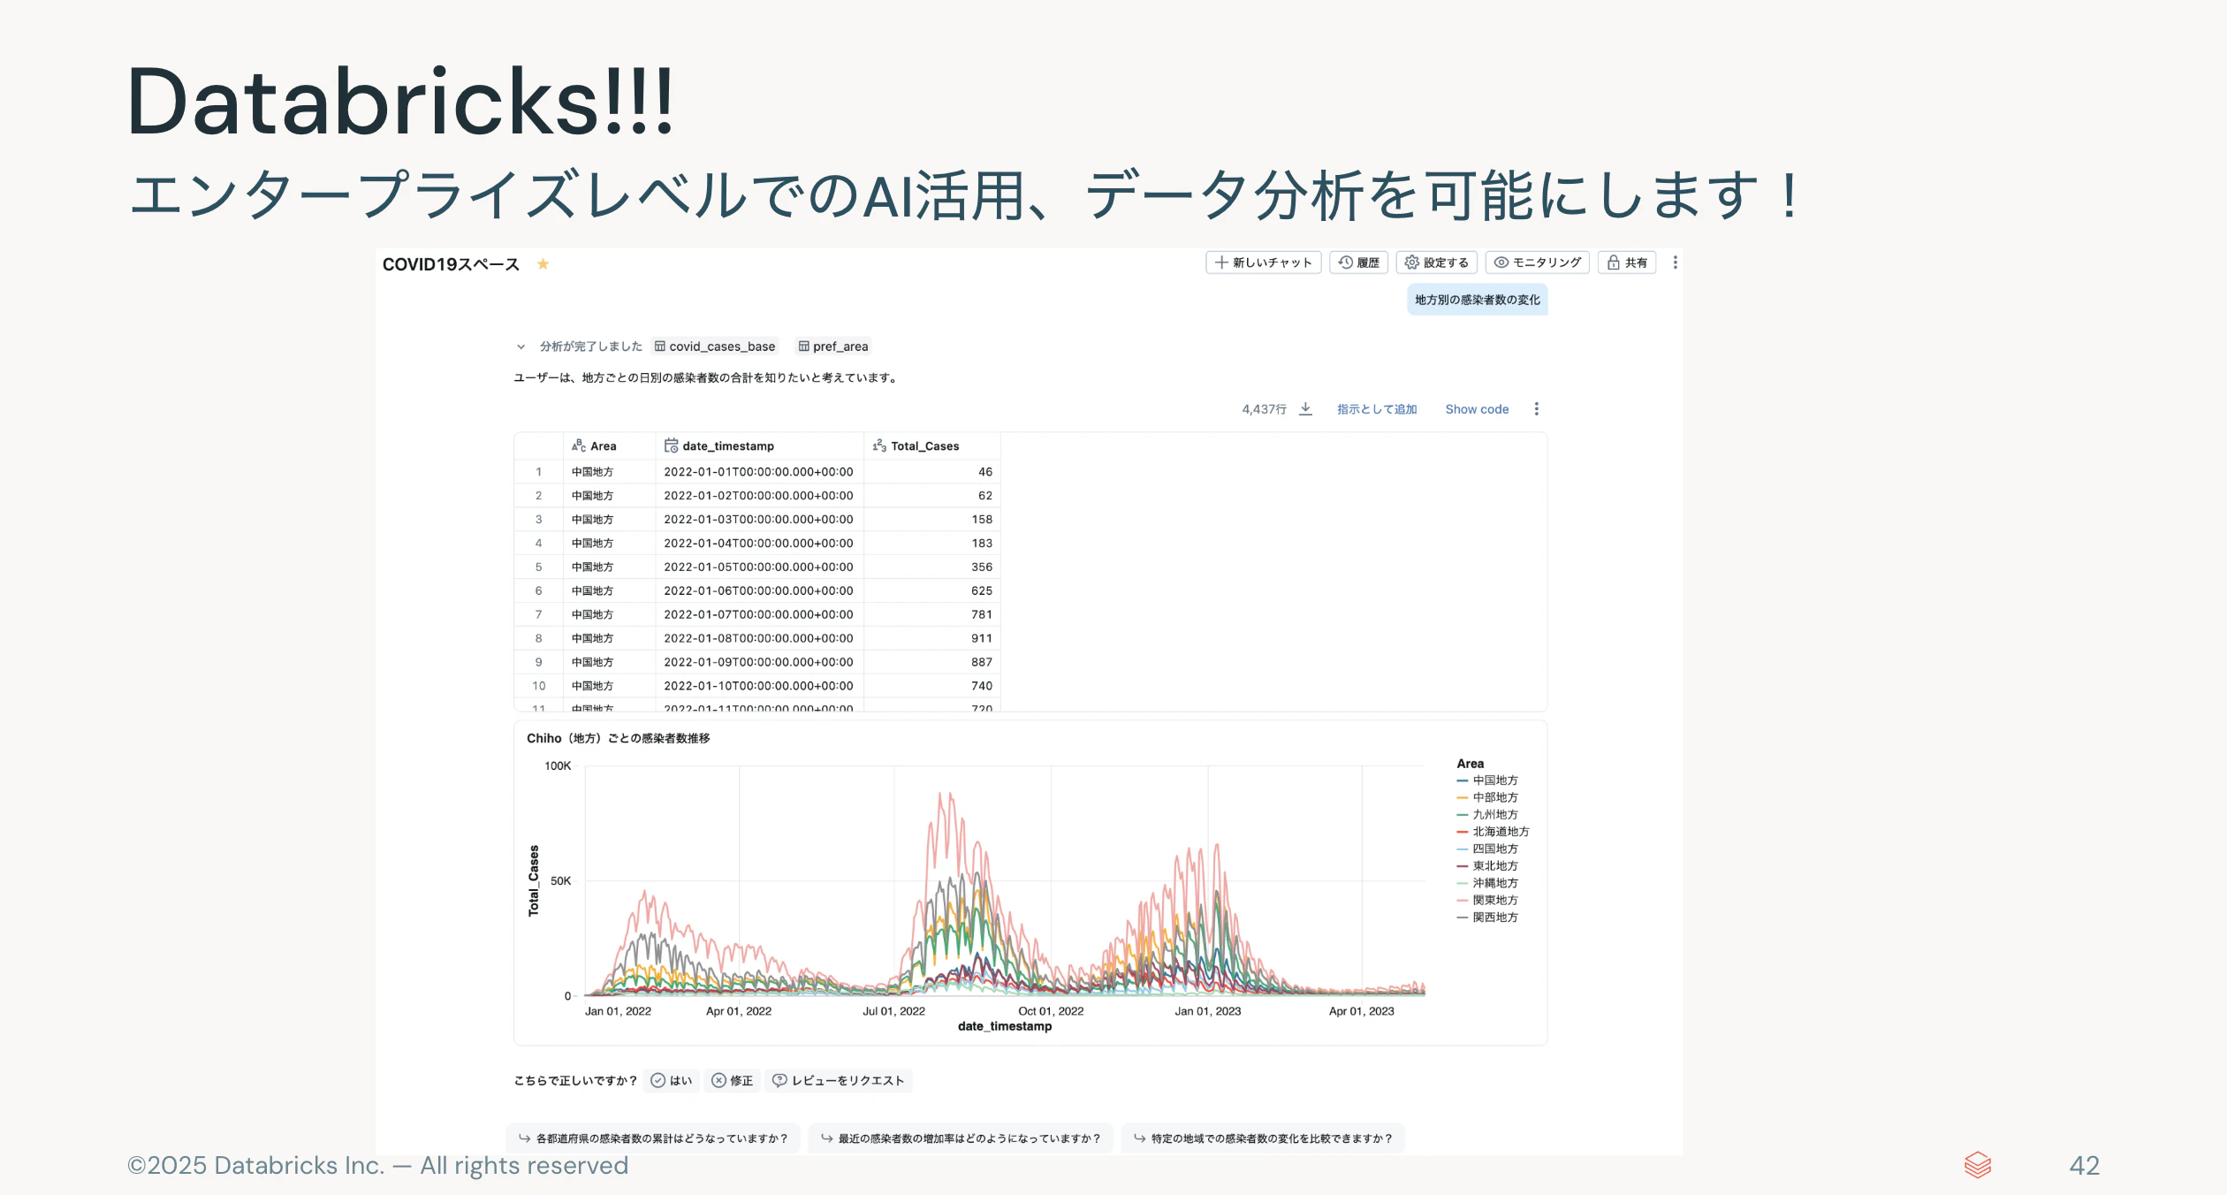Toggle 東北地方 series in chart legend
This screenshot has width=2227, height=1195.
[1487, 866]
